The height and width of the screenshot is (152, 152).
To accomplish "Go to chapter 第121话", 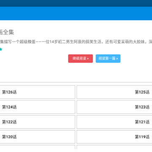I will pos(114,122).
